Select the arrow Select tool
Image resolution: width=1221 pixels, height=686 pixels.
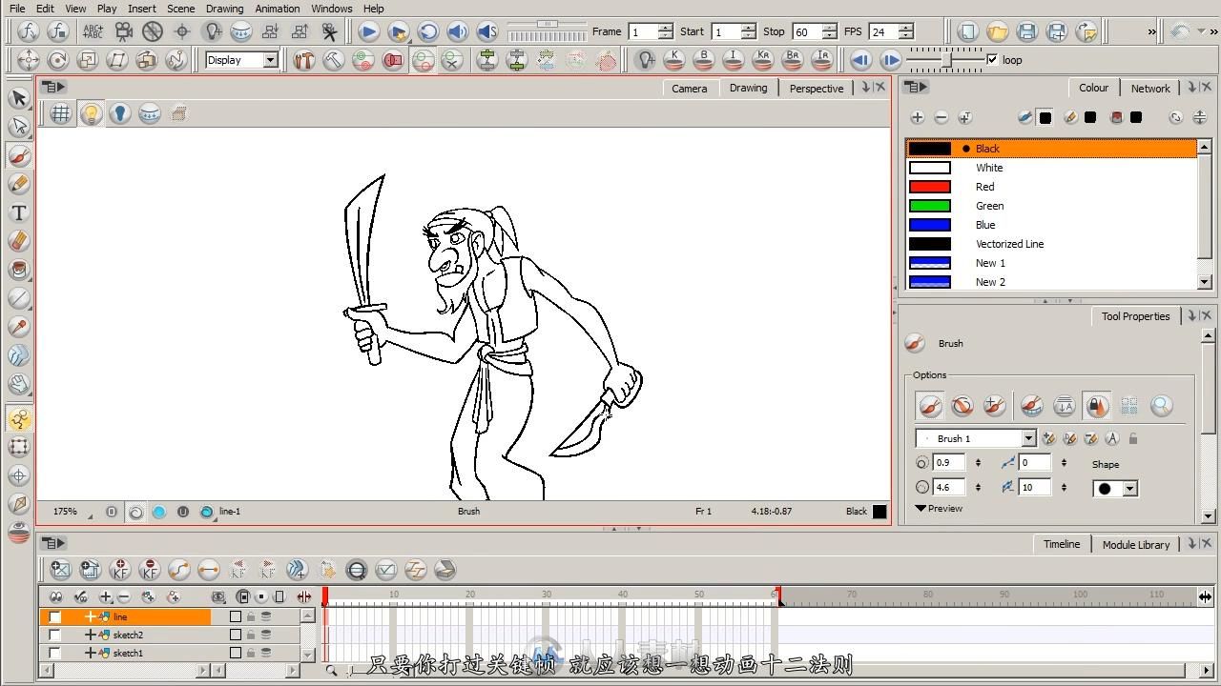click(x=18, y=98)
